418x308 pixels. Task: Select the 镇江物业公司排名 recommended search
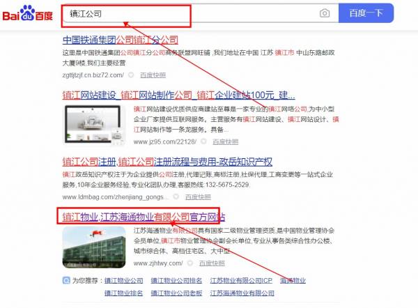(176, 281)
